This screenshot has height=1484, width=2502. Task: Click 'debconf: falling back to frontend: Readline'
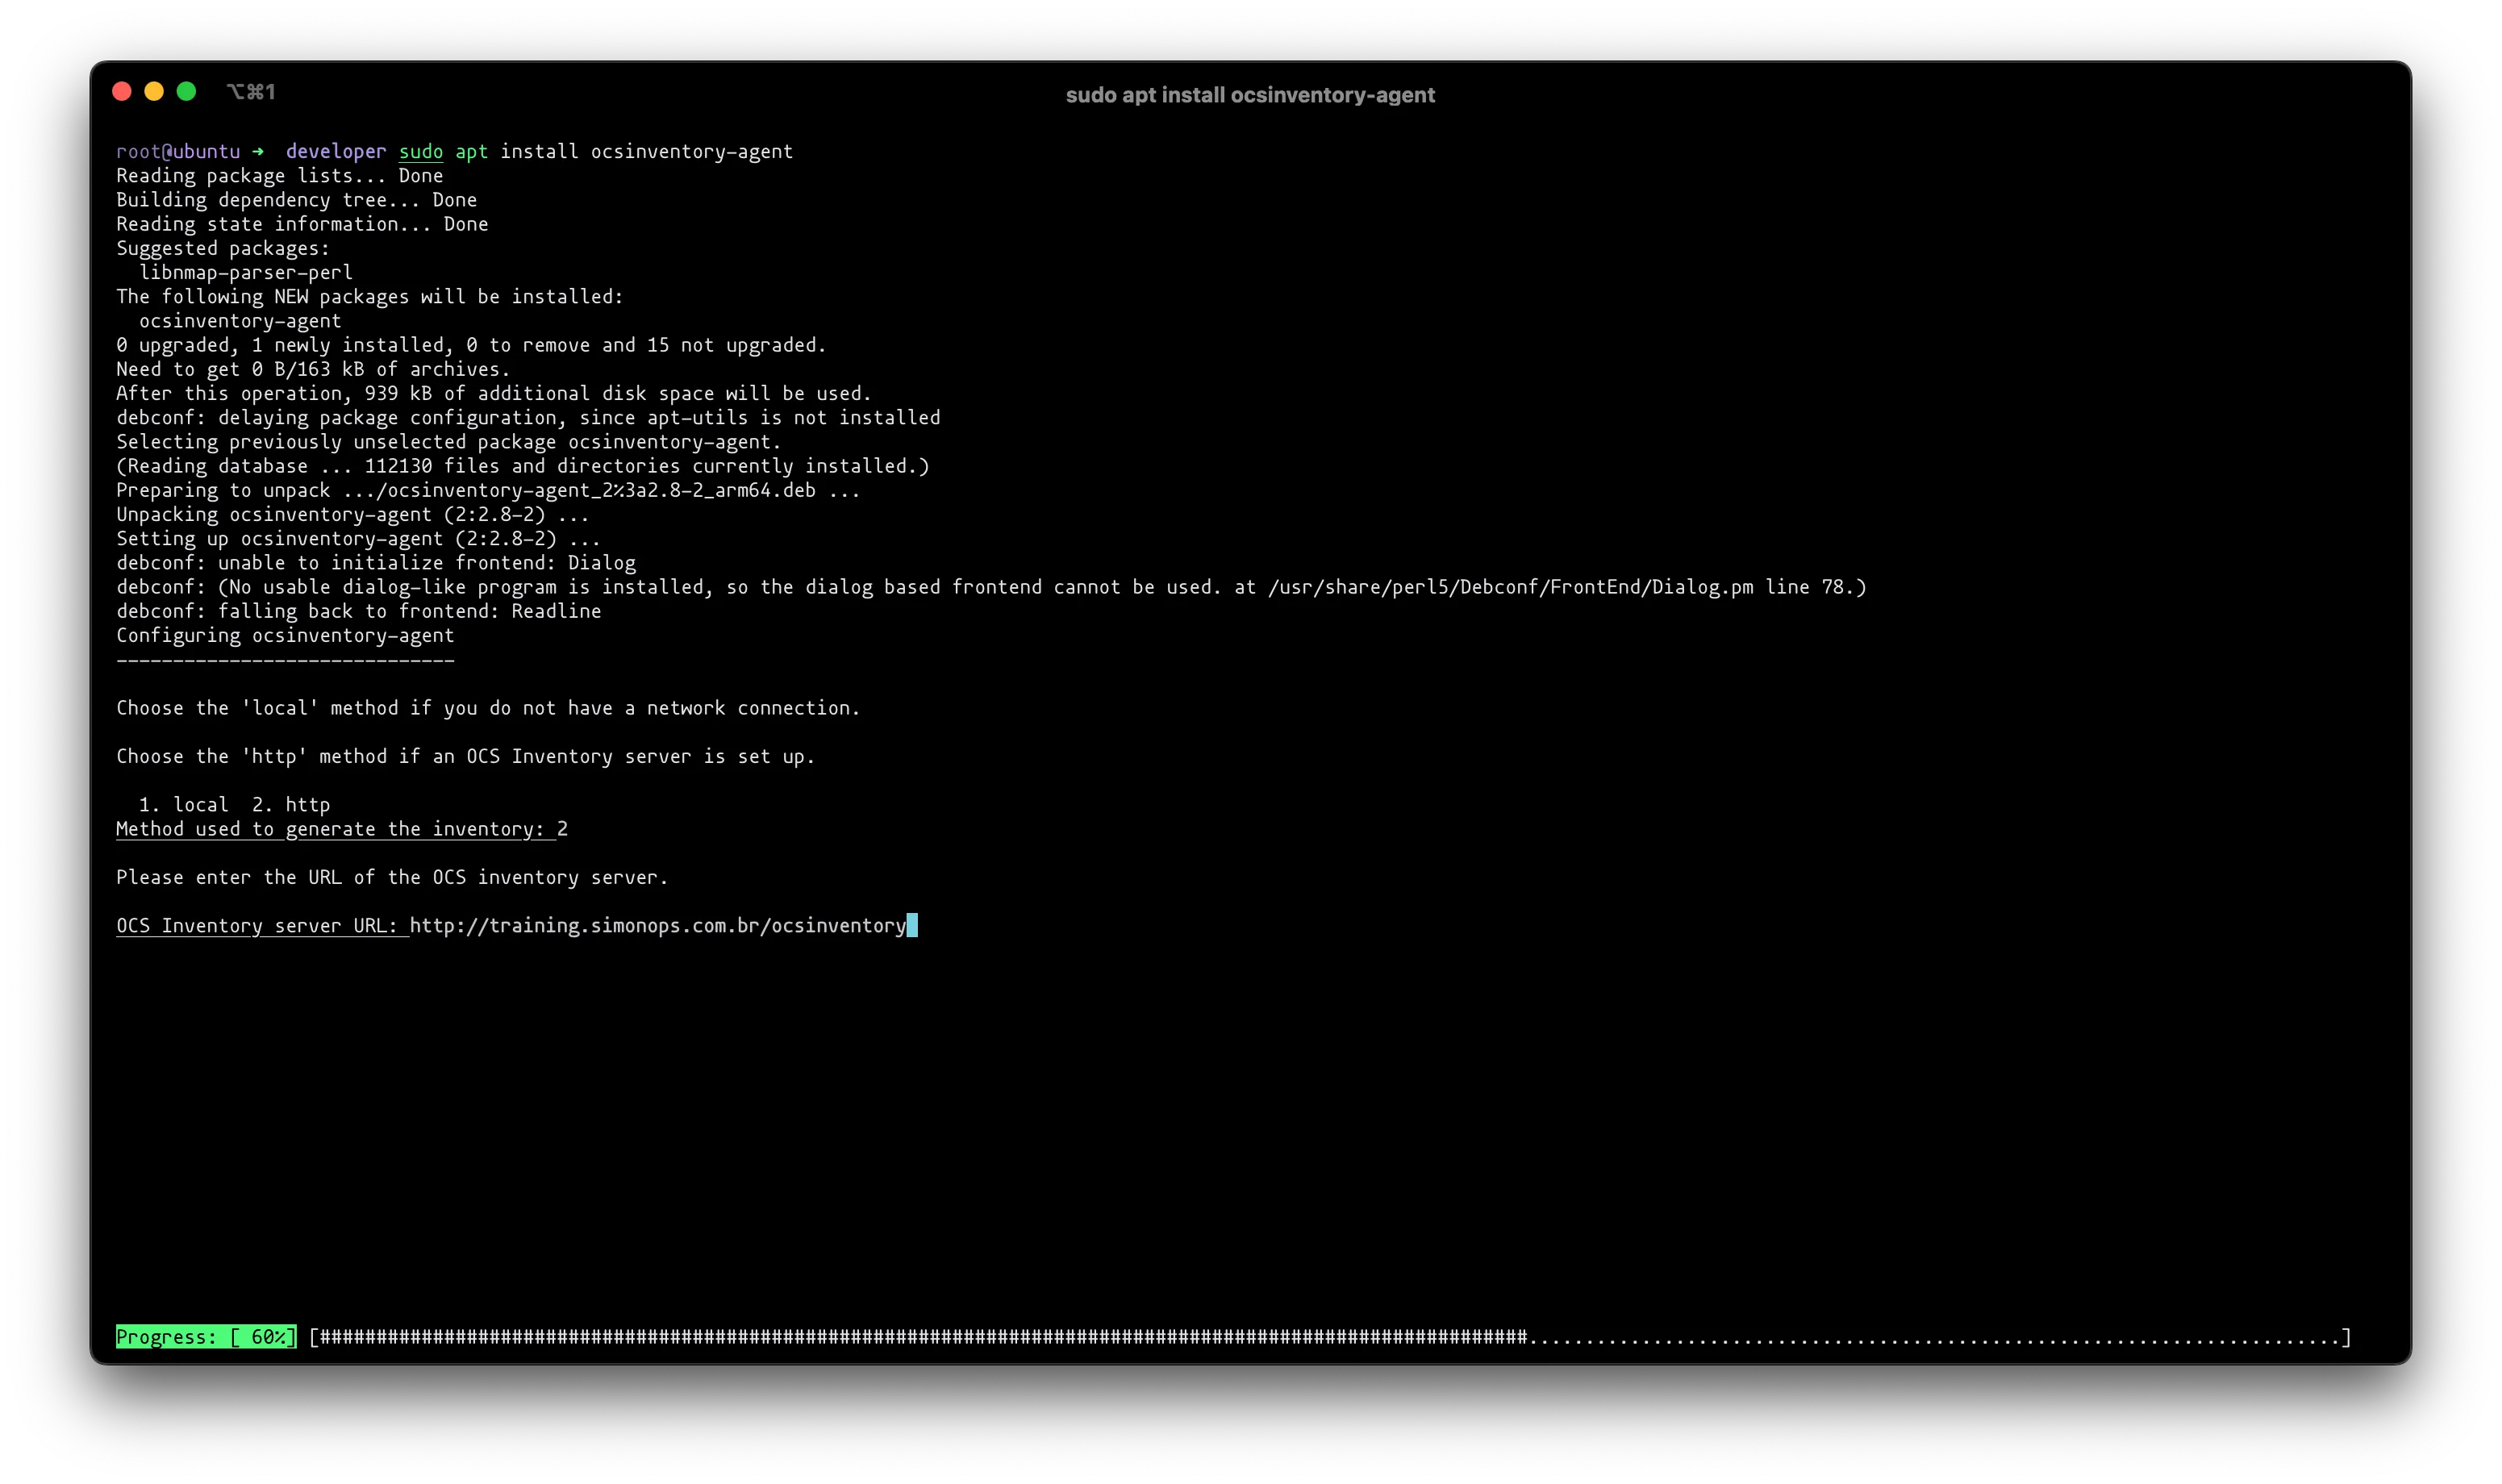tap(359, 611)
